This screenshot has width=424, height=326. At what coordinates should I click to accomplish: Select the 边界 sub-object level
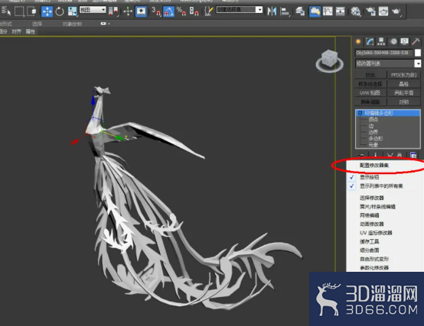pyautogui.click(x=373, y=132)
